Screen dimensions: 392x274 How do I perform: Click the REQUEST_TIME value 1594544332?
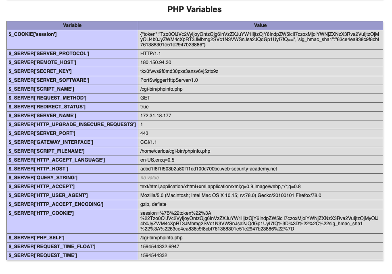point(154,256)
